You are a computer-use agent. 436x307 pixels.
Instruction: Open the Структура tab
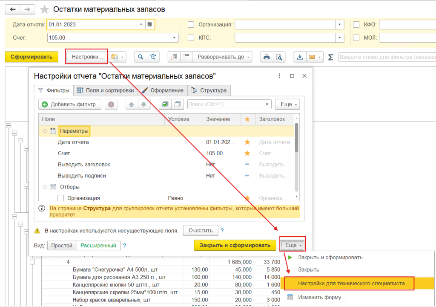[x=209, y=90]
